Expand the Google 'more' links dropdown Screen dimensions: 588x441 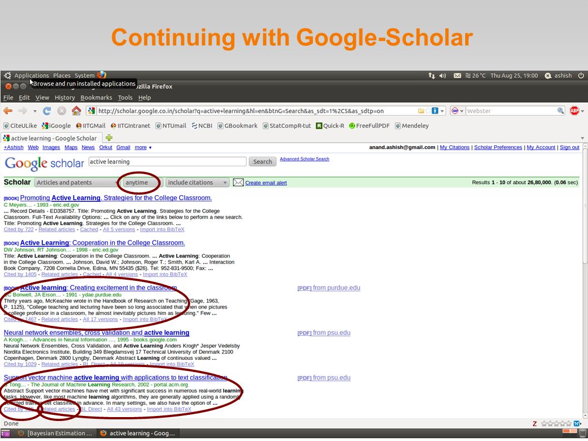(143, 147)
